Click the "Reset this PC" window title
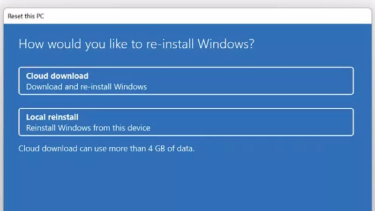The image size is (375, 211). point(26,16)
